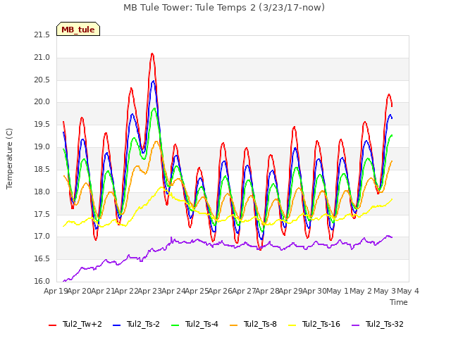The image size is (451, 338).
Task: Click the yellow Tul2_Ts-16 legend swatch
Action: tap(292, 325)
